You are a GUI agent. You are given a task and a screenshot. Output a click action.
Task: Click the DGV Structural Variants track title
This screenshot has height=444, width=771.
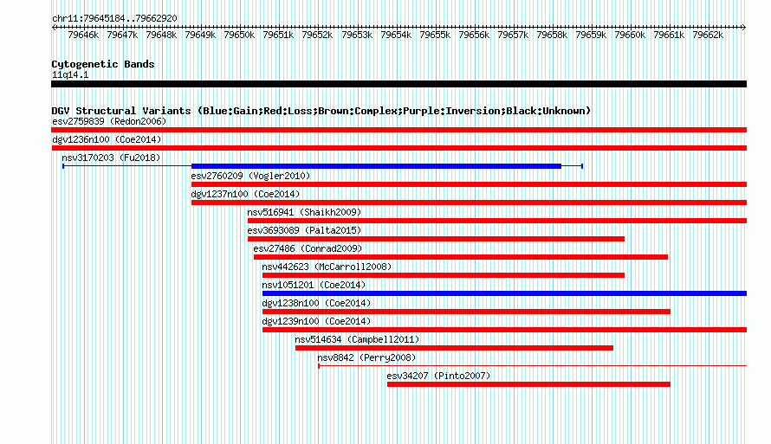[x=321, y=111]
